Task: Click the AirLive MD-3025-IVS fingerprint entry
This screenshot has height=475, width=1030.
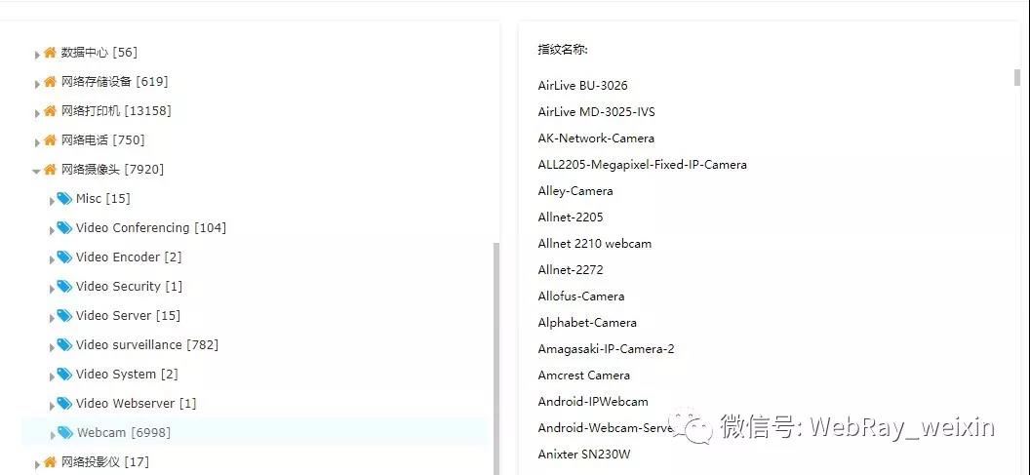Action: tap(597, 112)
